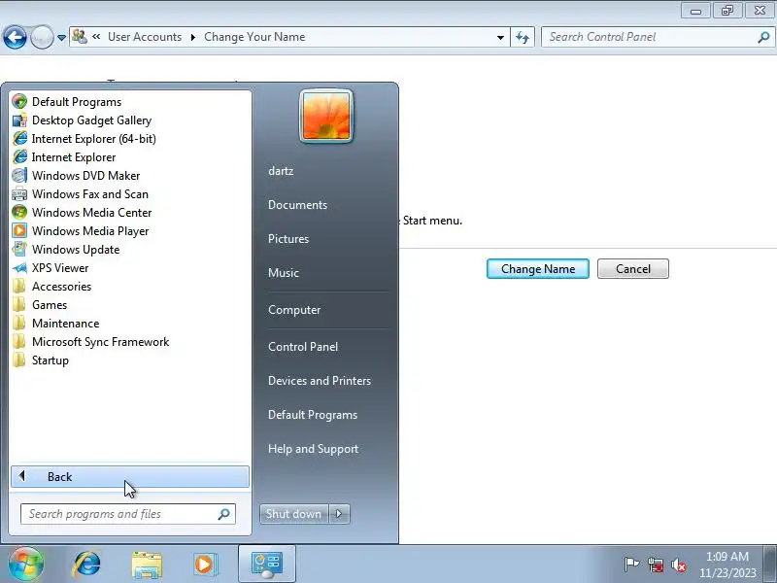Click the Windows Update icon
The image size is (777, 583).
(19, 250)
